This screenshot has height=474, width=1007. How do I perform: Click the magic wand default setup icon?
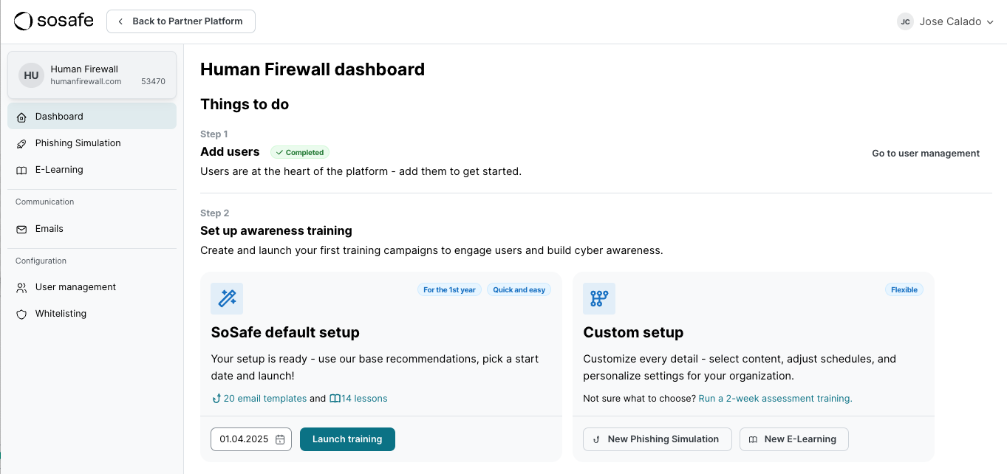[227, 298]
